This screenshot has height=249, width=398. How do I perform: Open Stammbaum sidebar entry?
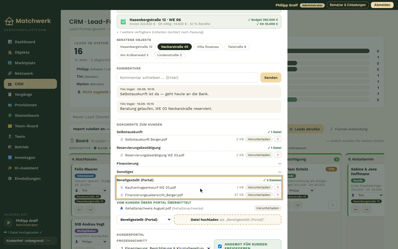(30, 115)
